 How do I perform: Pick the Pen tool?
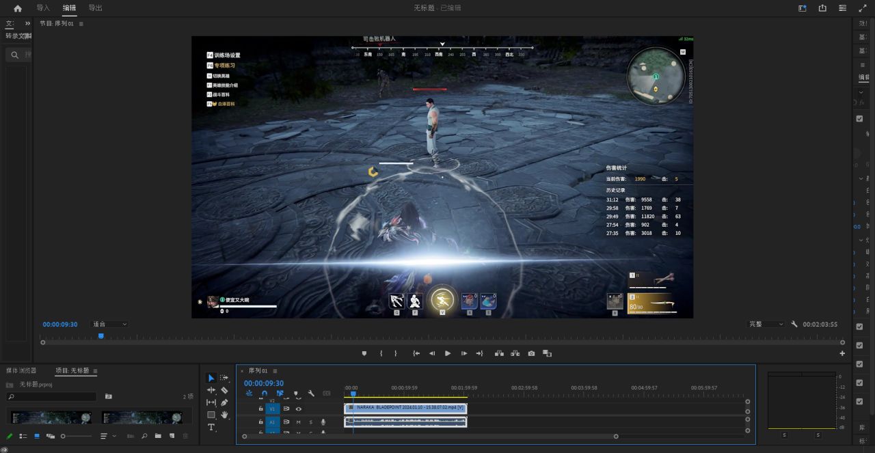pyautogui.click(x=224, y=402)
